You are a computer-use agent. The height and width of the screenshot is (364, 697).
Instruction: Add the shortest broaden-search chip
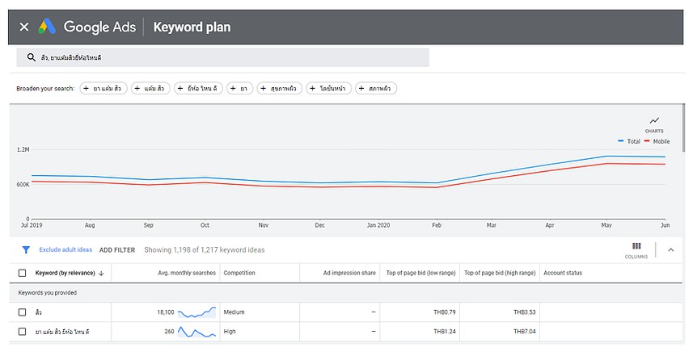point(240,88)
